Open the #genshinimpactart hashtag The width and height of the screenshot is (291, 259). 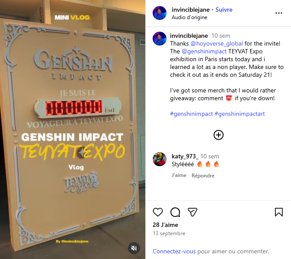click(x=239, y=114)
